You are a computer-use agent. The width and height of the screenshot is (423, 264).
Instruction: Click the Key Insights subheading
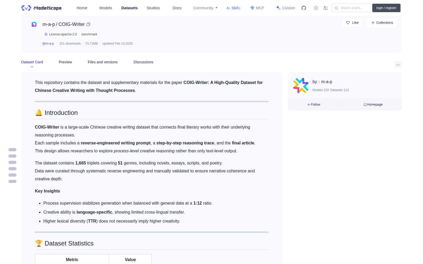pos(48,191)
